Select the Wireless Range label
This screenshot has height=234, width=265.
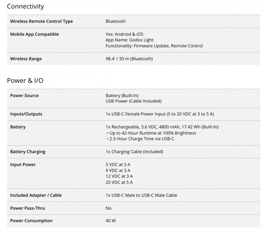(26, 59)
